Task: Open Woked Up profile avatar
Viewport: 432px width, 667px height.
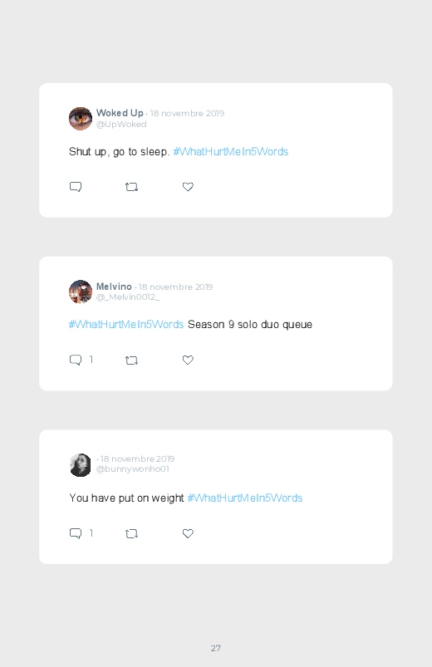Action: click(x=81, y=119)
